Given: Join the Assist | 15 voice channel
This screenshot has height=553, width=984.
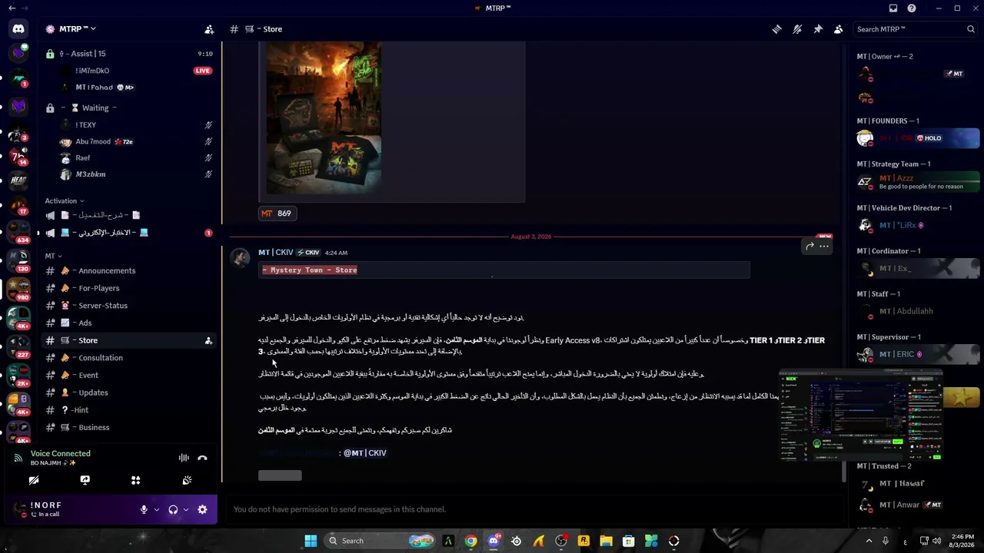Looking at the screenshot, I should pos(128,54).
